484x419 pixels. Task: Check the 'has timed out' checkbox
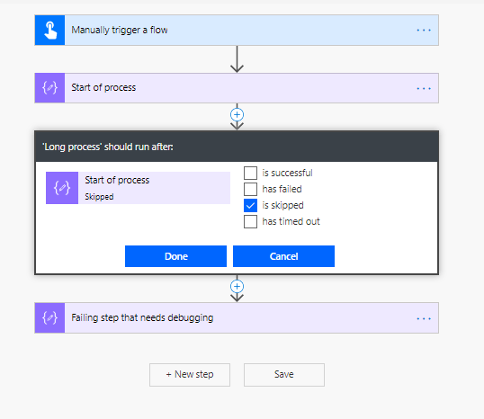(250, 221)
